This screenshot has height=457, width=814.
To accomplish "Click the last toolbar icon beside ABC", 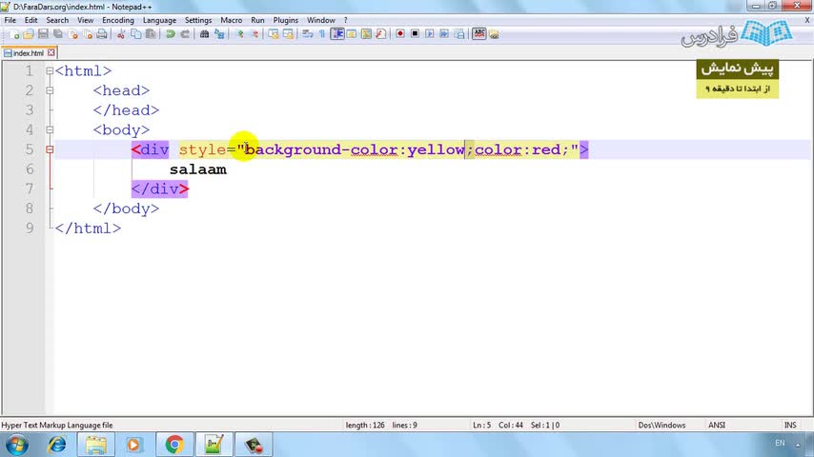I will [494, 34].
